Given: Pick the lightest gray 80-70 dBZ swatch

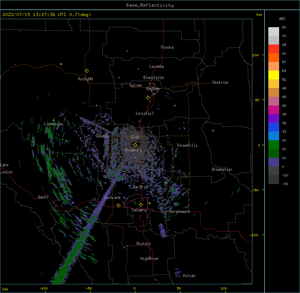Looking at the screenshot, I should click(274, 32).
